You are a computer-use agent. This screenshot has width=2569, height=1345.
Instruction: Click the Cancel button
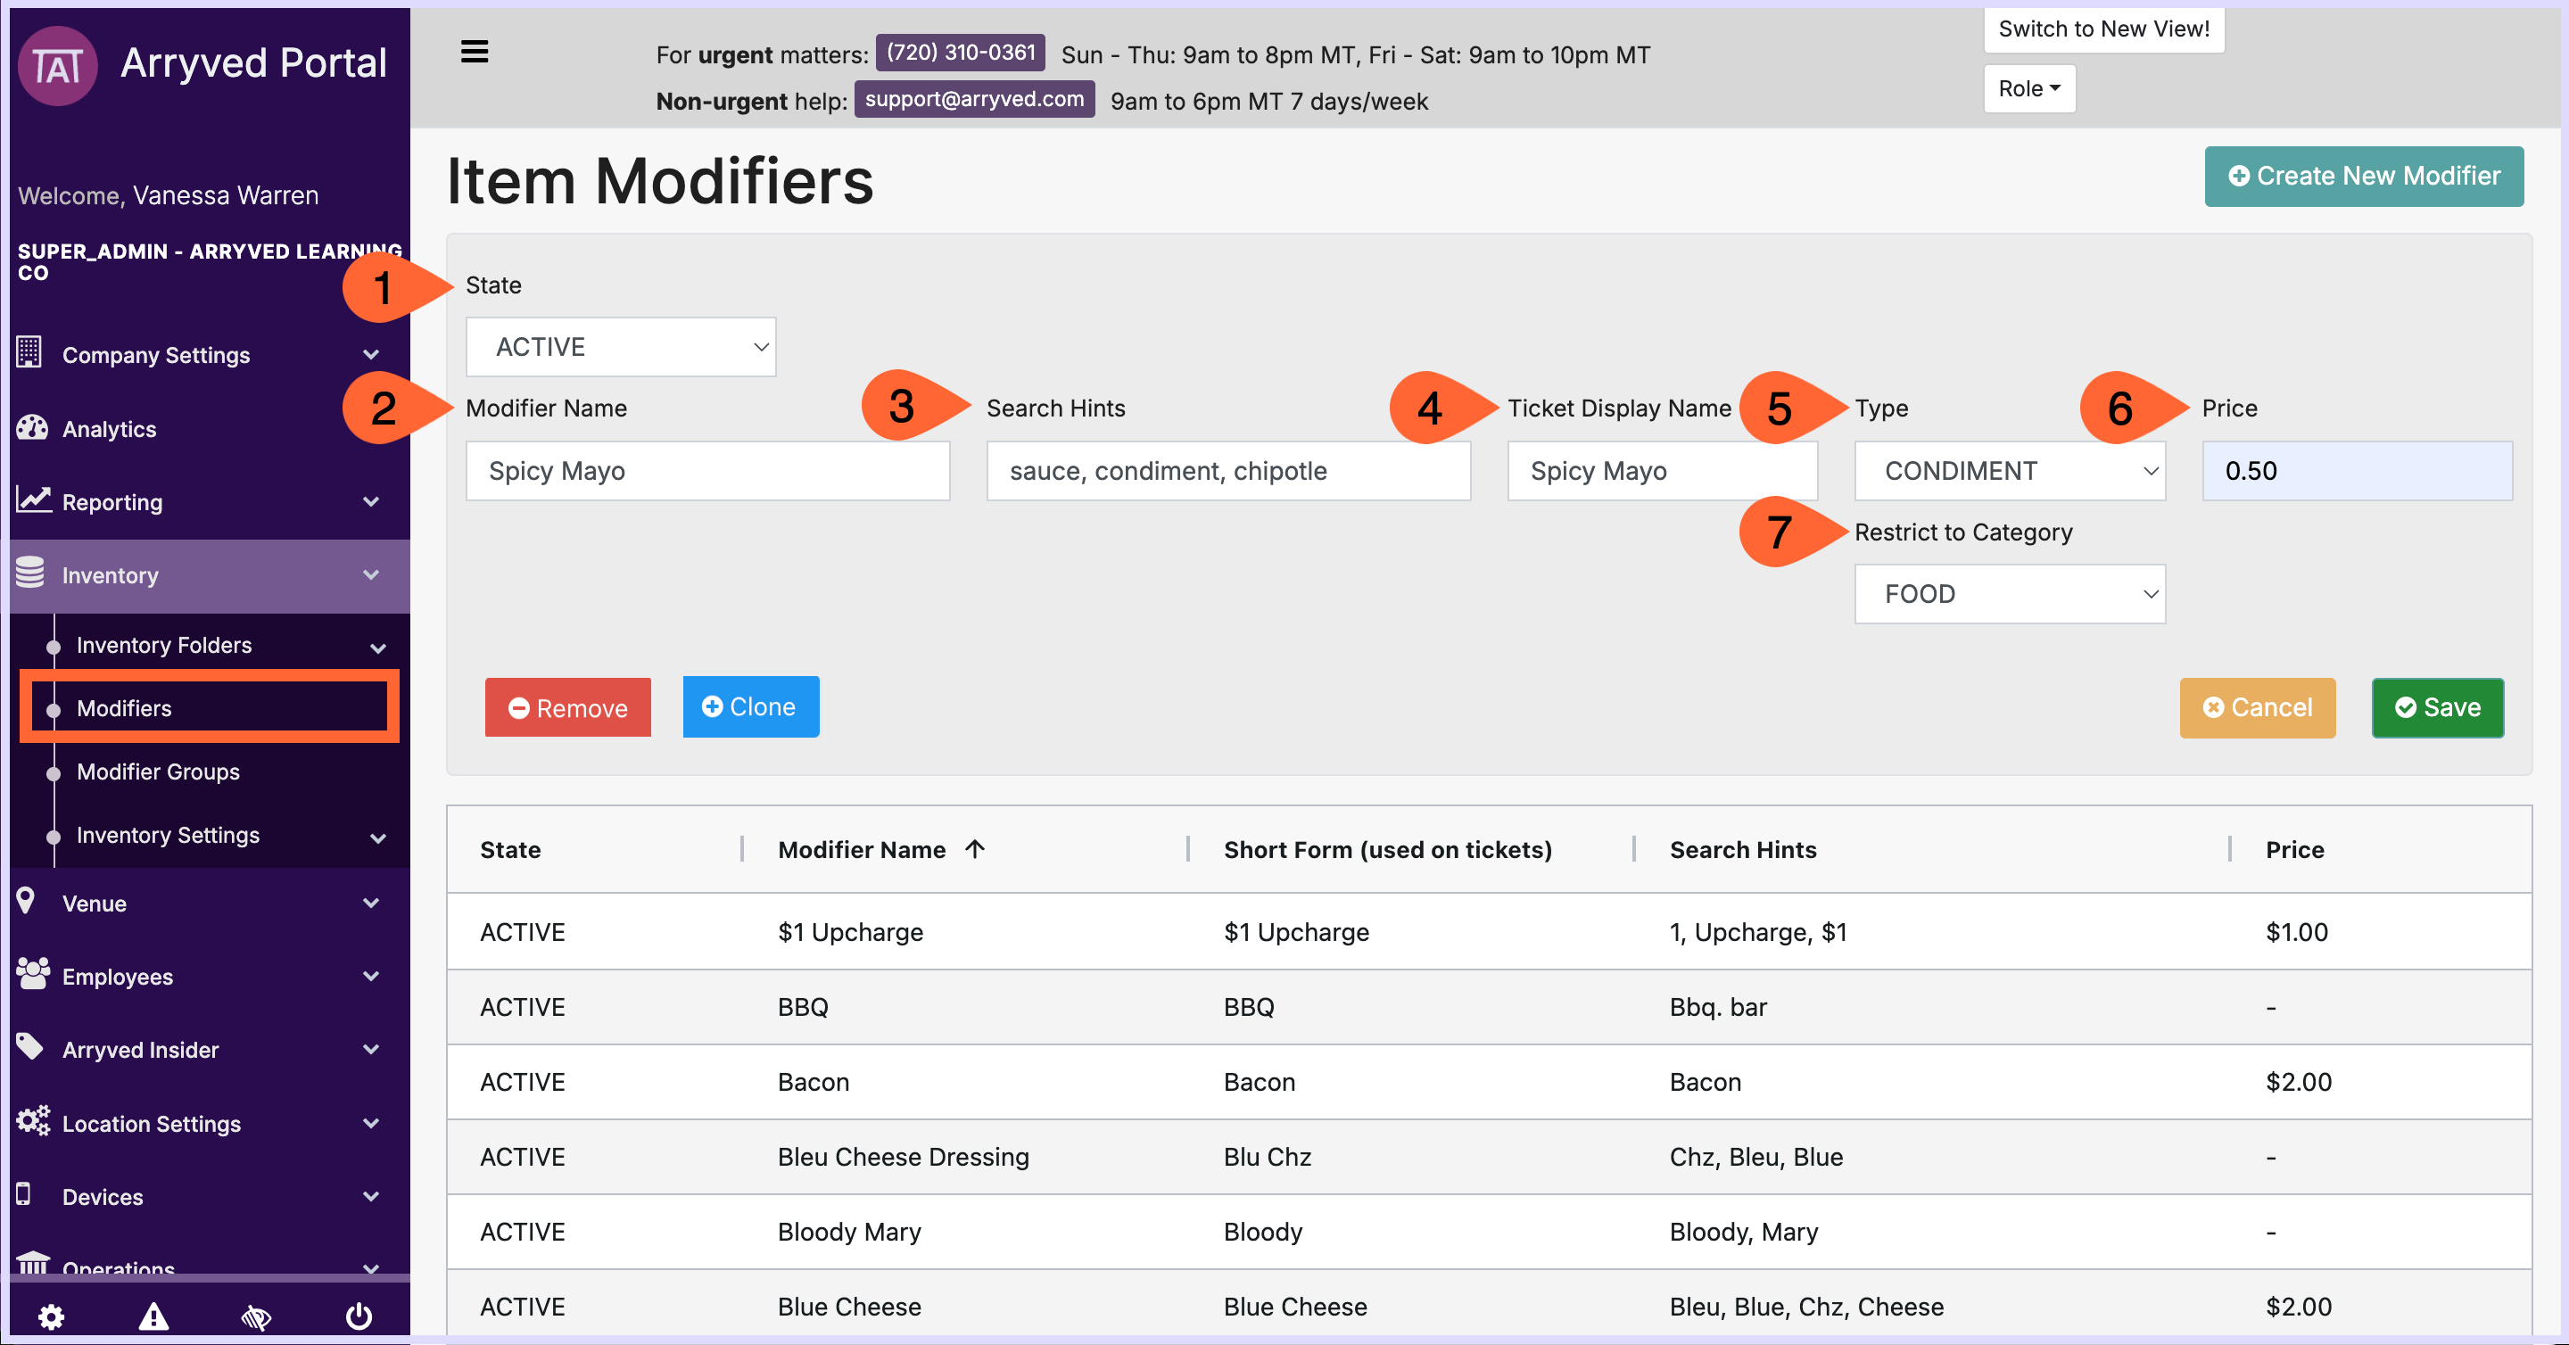[x=2257, y=708]
